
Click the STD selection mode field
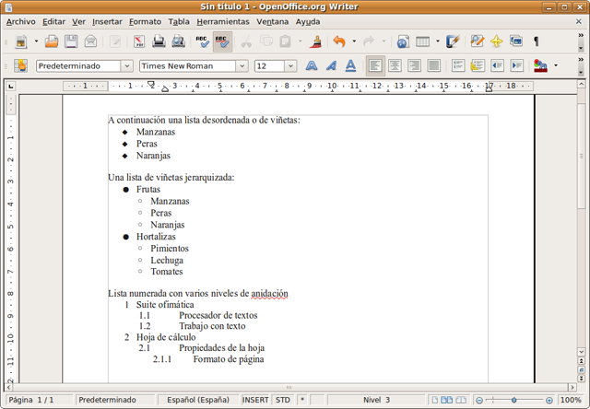click(x=282, y=401)
